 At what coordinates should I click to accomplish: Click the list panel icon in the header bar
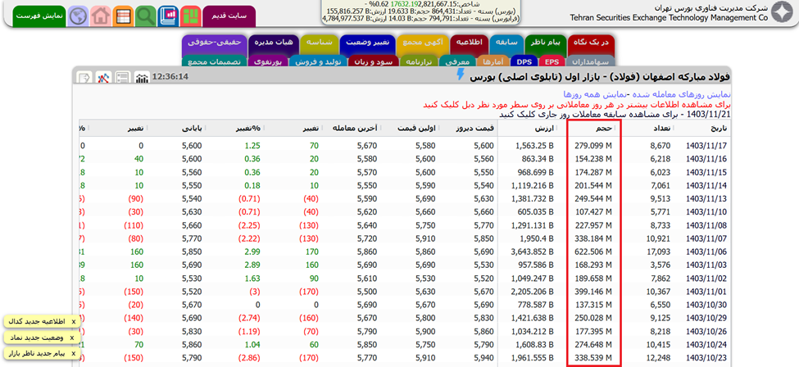coord(122,78)
